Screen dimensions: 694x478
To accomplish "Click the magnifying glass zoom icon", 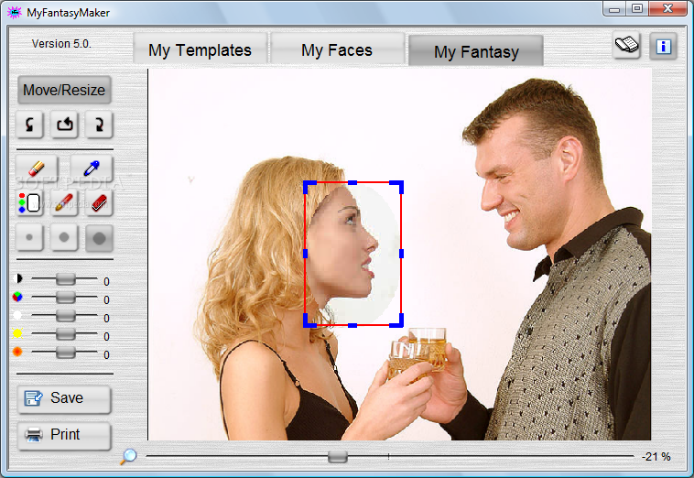I will pos(128,456).
